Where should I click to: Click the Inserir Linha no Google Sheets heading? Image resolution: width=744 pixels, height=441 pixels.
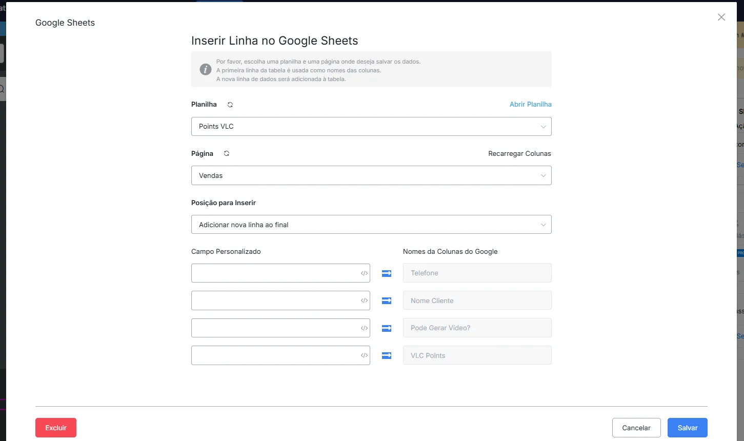(275, 41)
